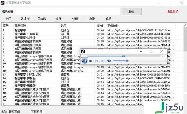Viewport: 187px width, 114px height.
Task: Click duration 04:08 in row 3
Action: (100, 38)
